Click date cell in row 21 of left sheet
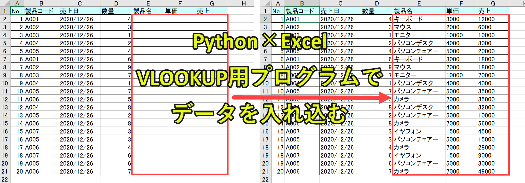This screenshot has width=525, height=183. click(x=80, y=171)
